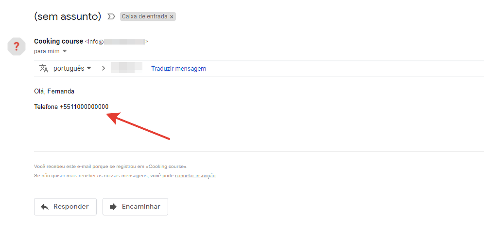This screenshot has width=484, height=229.
Task: Click the Encaminhar button
Action: [x=135, y=207]
